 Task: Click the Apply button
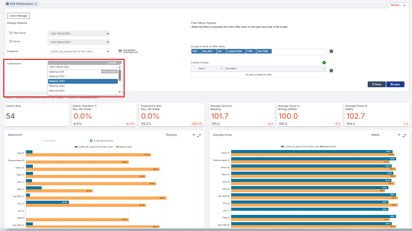[x=395, y=84]
